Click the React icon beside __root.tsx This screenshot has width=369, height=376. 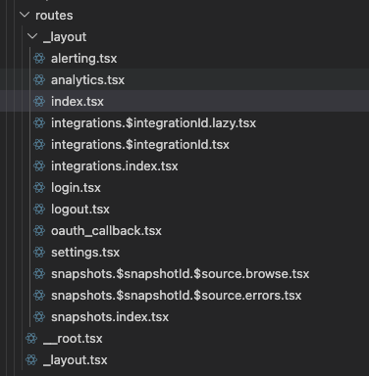coord(31,339)
